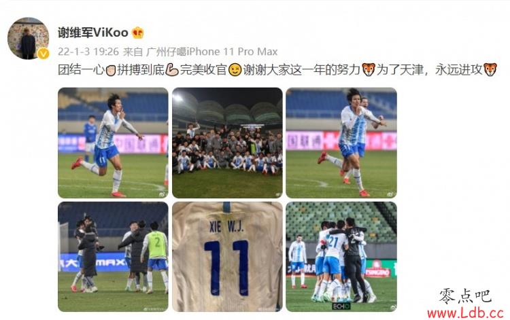Click the flexed bicep emoji after 拼搏到底

point(172,70)
